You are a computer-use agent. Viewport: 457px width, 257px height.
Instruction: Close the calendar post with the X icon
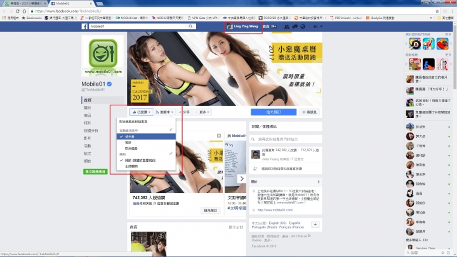pos(219,136)
